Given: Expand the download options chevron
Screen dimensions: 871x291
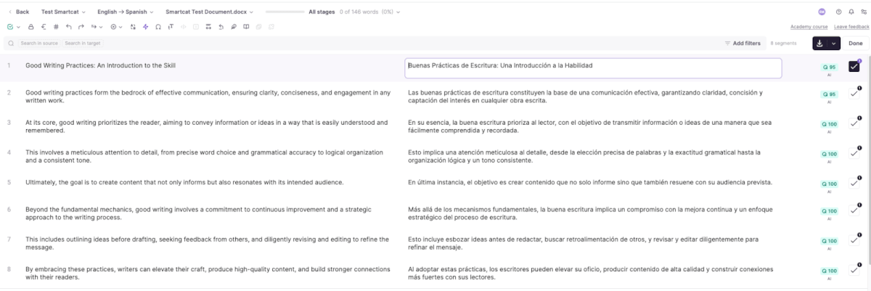Looking at the screenshot, I should click(x=834, y=44).
